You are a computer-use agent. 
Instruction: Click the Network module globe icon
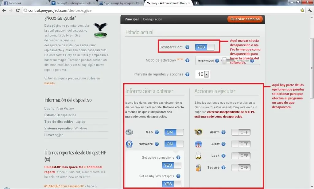coord(129,144)
